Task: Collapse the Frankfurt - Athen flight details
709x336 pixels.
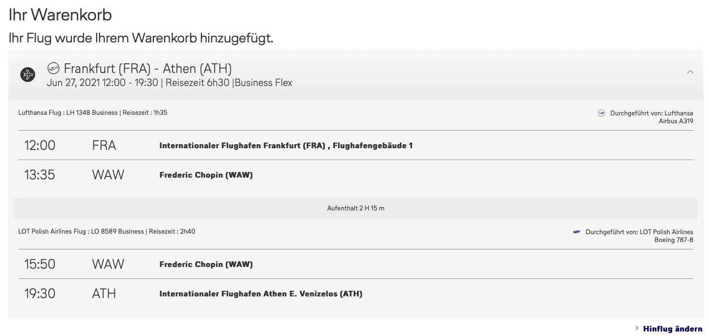Action: 690,72
